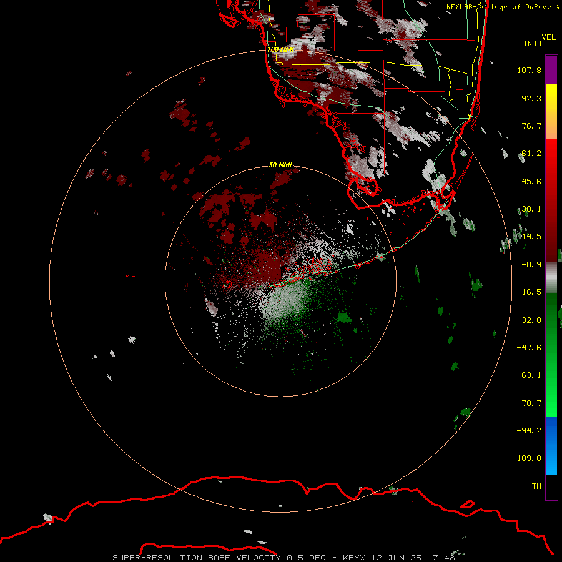Click the -0.9 velocity scale label

click(531, 265)
